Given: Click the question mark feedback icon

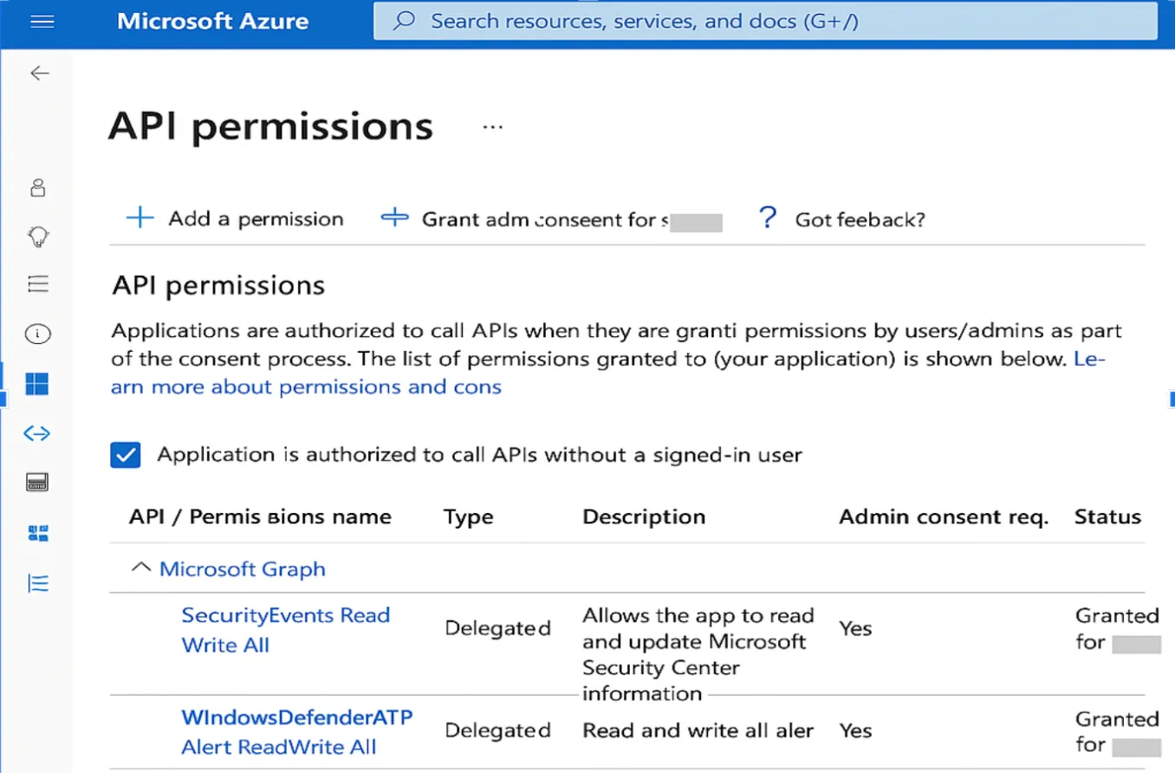Looking at the screenshot, I should [x=767, y=218].
